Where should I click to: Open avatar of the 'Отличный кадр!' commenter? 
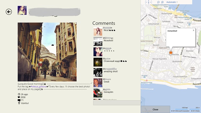pyautogui.click(x=98, y=62)
